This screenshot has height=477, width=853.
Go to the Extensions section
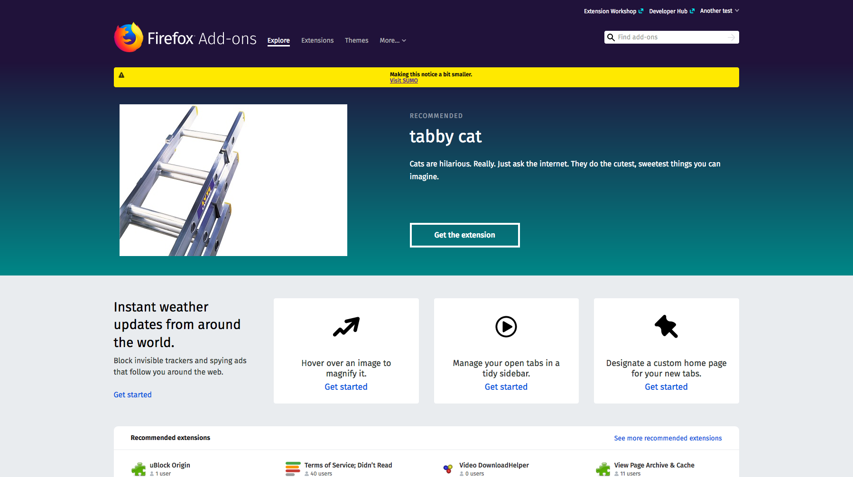[x=317, y=40]
